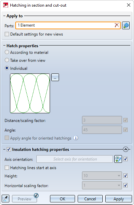Pick the axis with the orientation selector icon
Viewport: 134px width, 205px height.
click(x=118, y=159)
